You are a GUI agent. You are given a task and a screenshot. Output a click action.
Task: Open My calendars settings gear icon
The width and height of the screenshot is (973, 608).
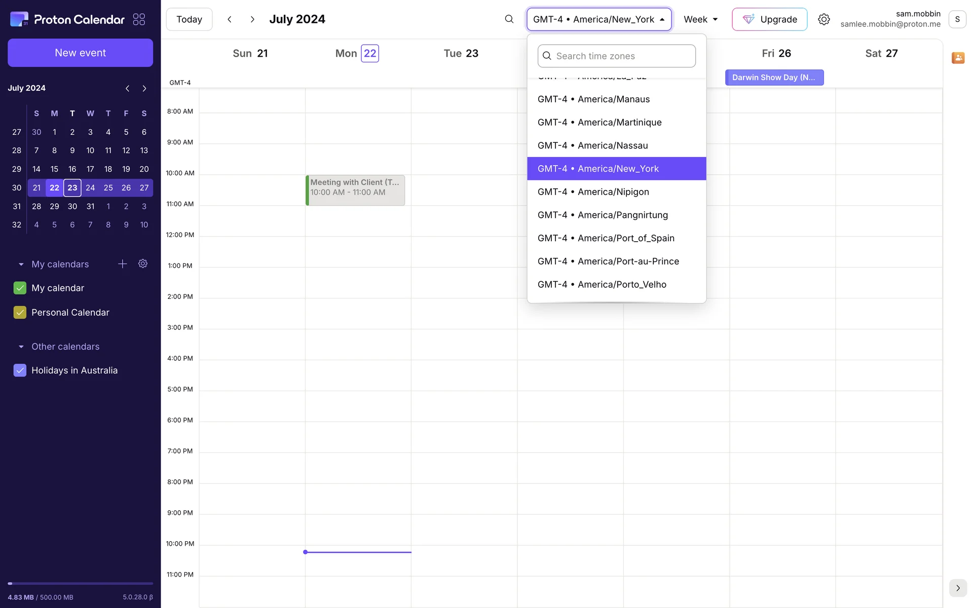point(143,264)
